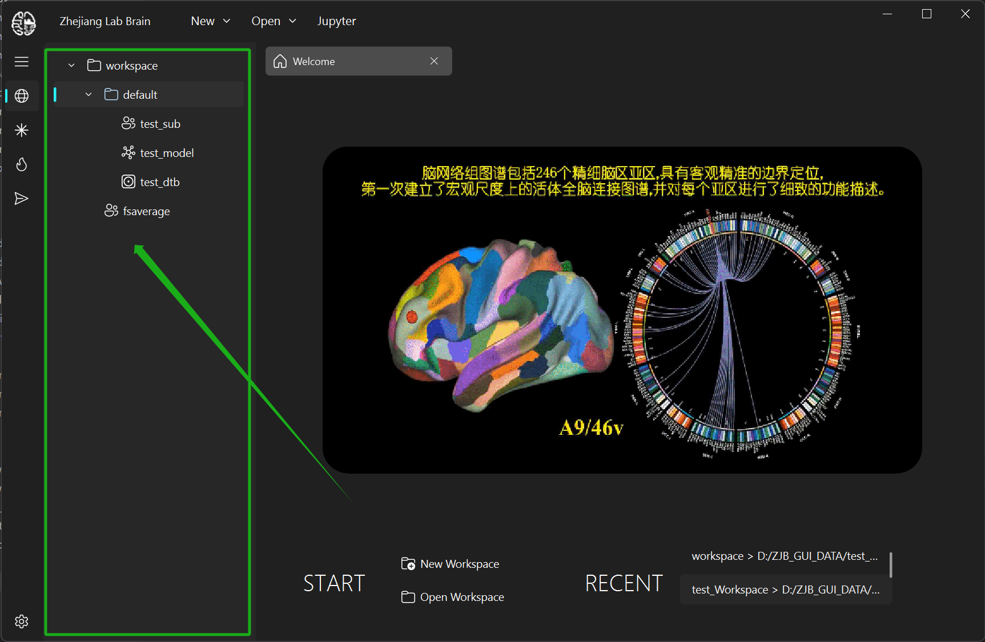This screenshot has width=985, height=642.
Task: Open the hamburger menu in sidebar
Action: coord(22,62)
